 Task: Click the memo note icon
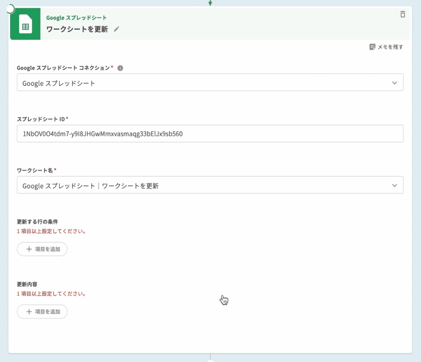[x=372, y=47]
